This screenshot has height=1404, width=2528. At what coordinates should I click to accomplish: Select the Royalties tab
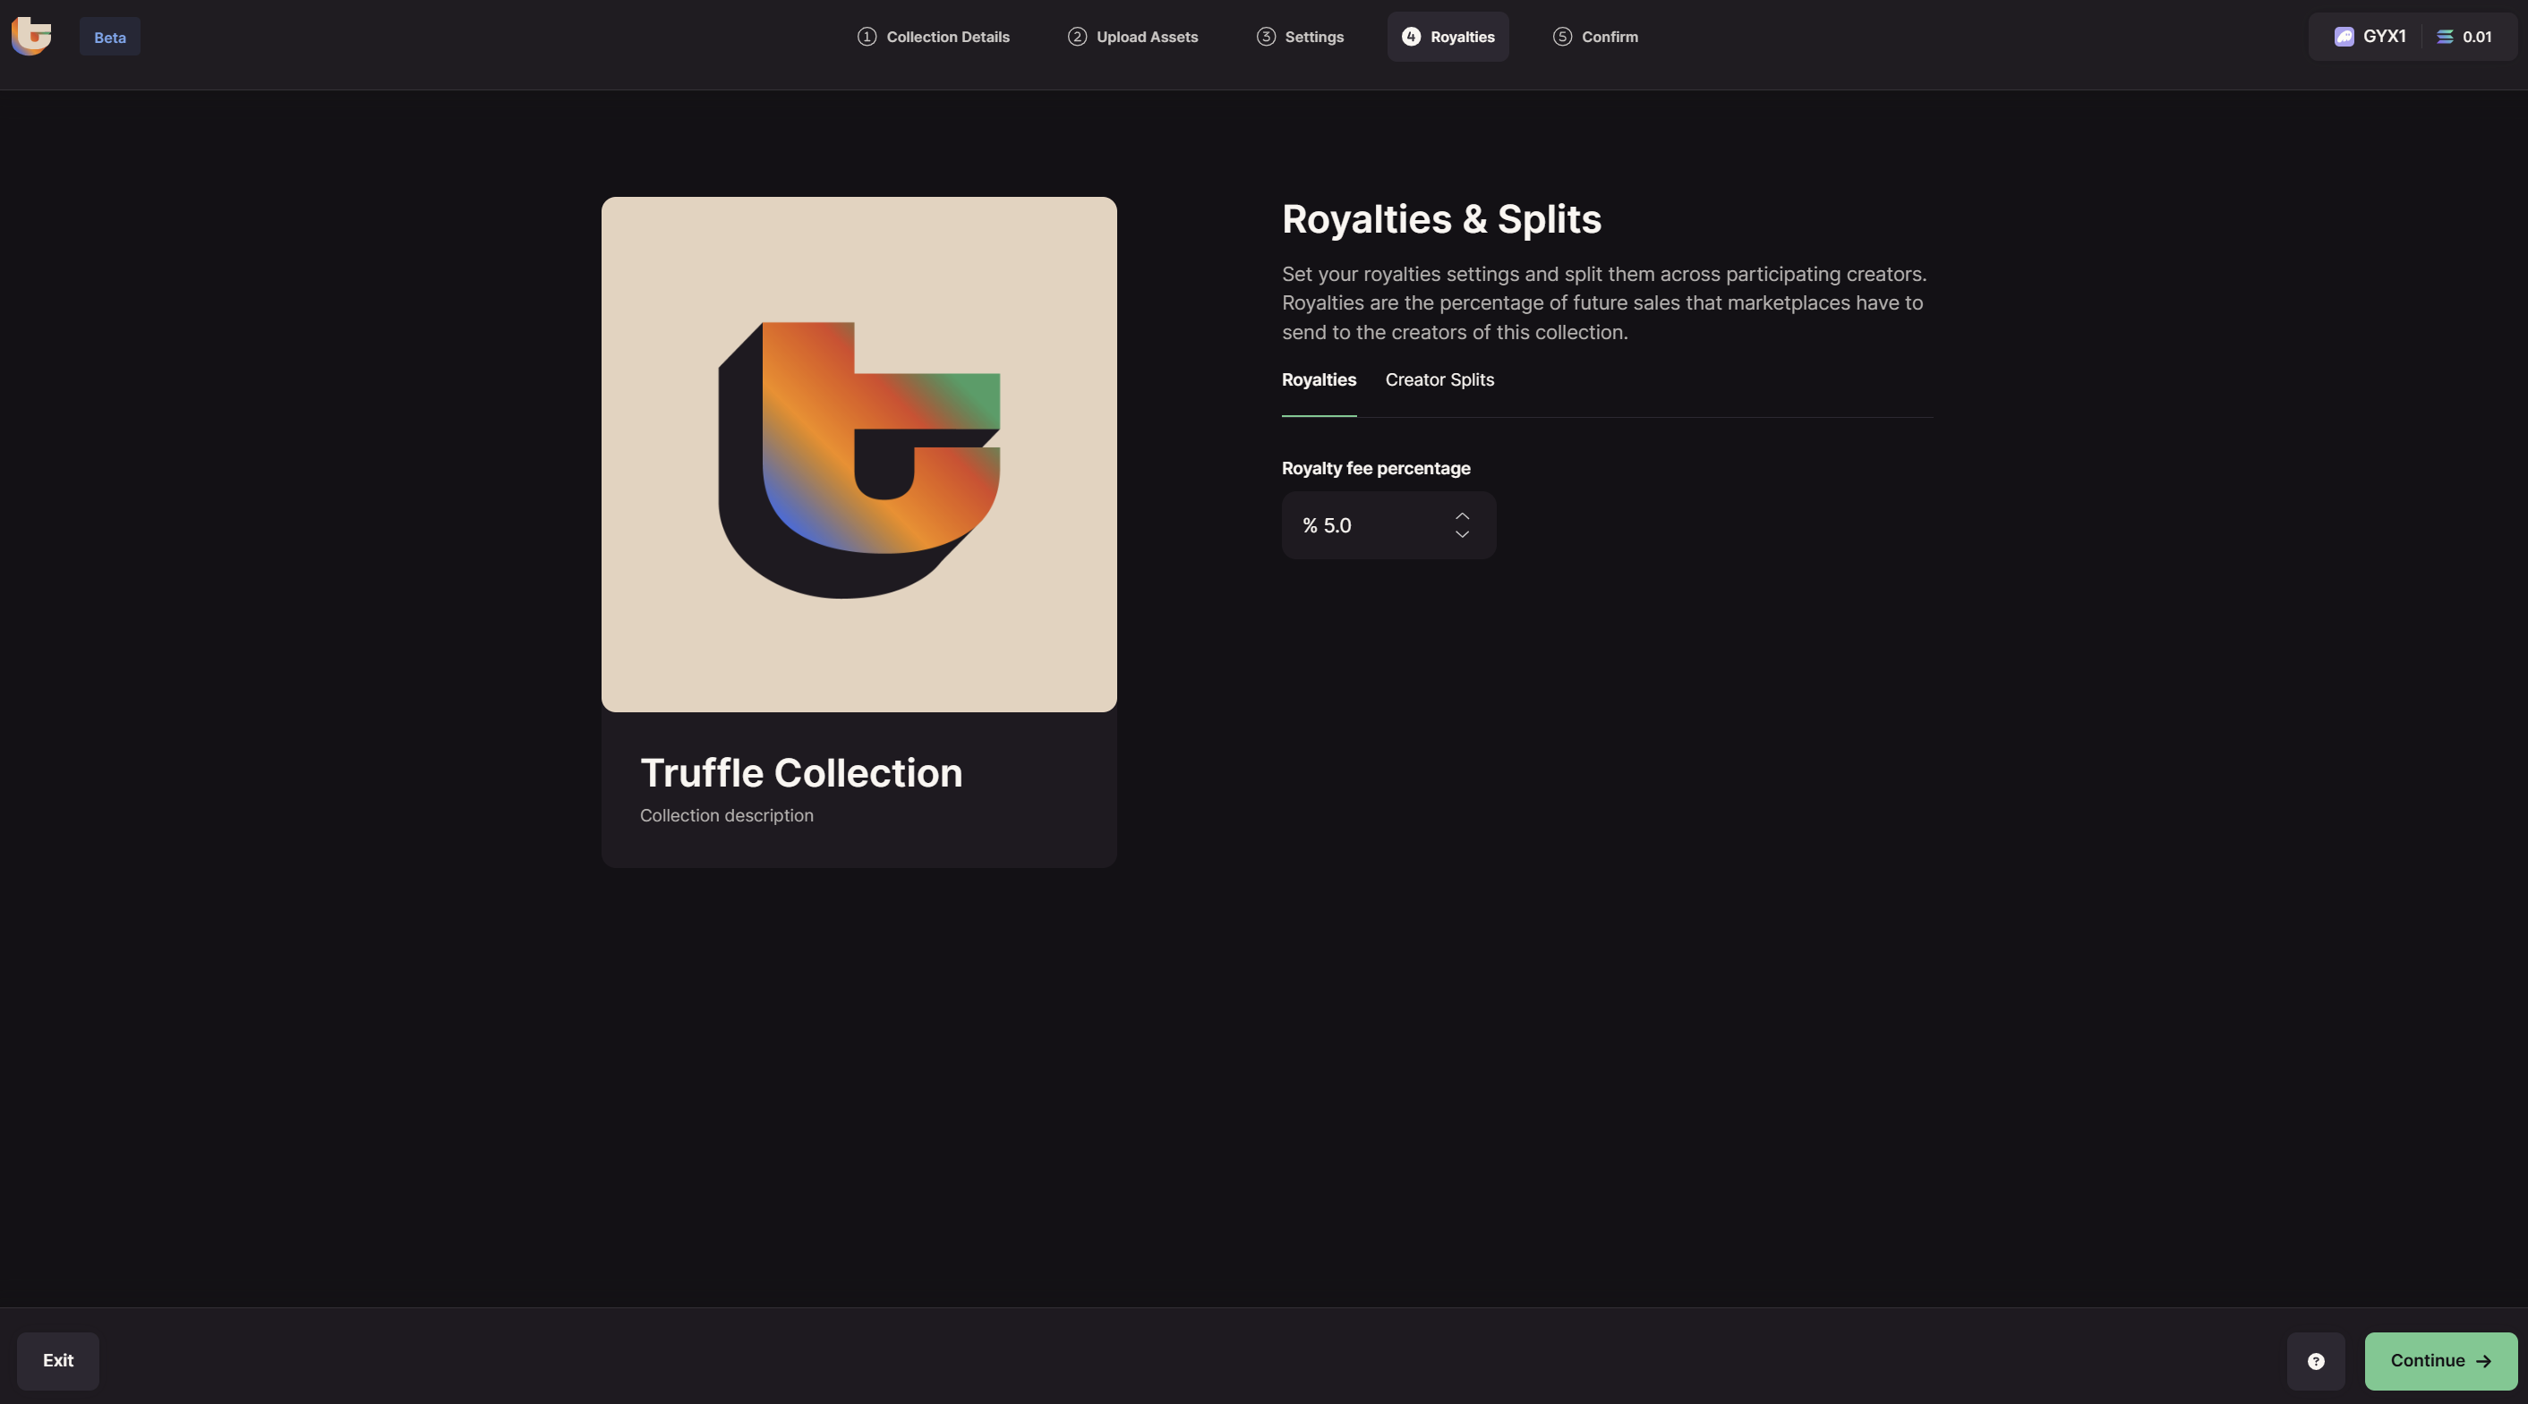[1318, 379]
